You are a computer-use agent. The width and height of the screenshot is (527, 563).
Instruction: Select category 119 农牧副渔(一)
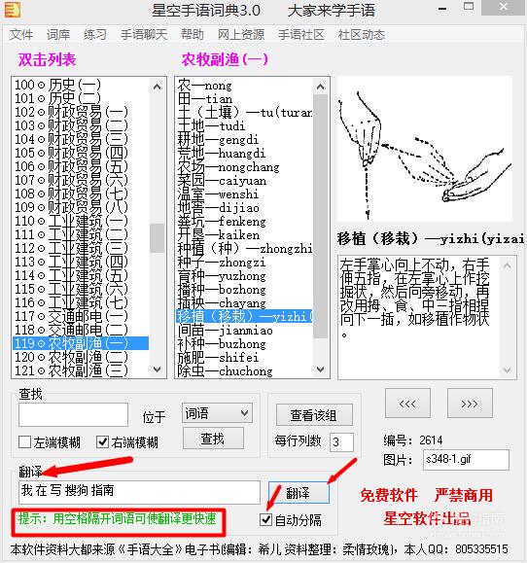pyautogui.click(x=81, y=343)
